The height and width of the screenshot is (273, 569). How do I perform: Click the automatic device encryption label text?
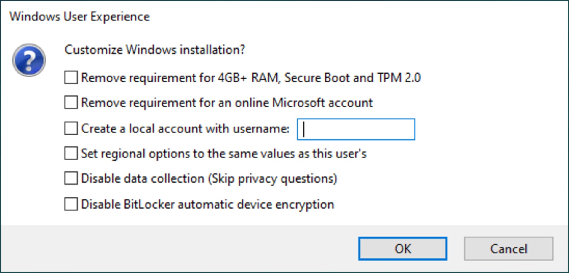[256, 205]
